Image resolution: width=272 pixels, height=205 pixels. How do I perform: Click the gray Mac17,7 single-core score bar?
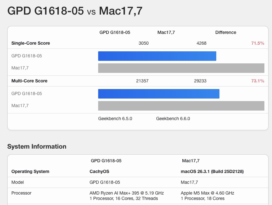(x=180, y=68)
